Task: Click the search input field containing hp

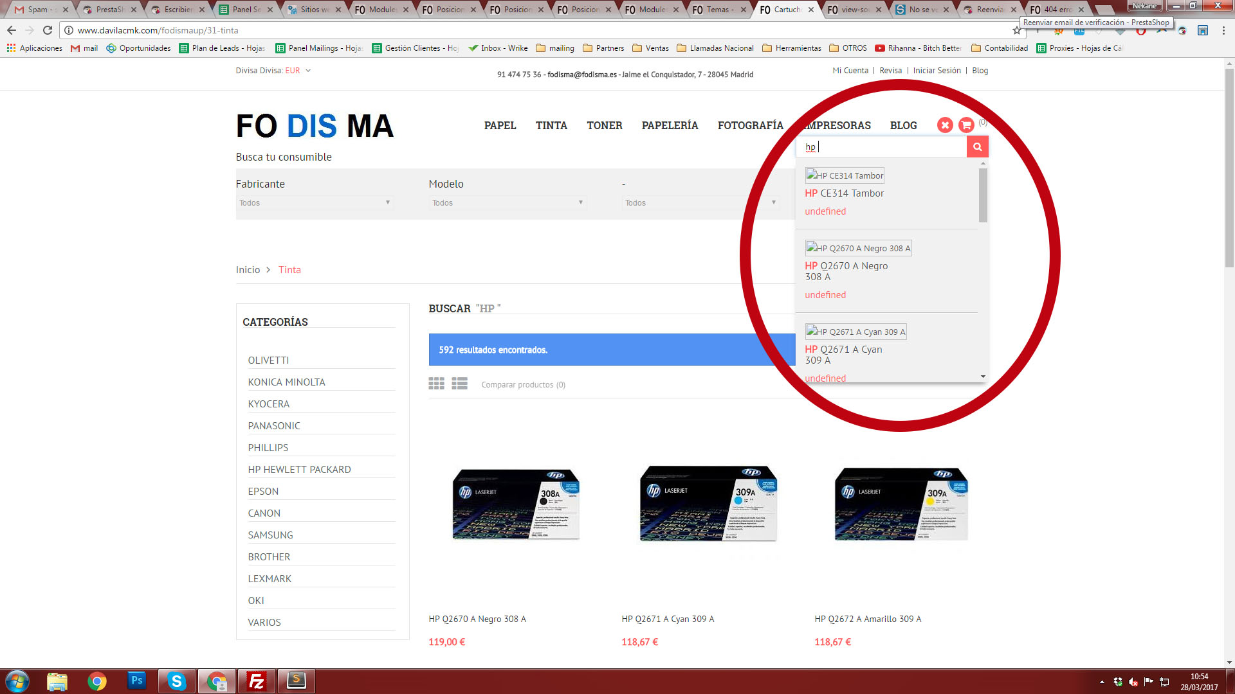Action: point(881,147)
